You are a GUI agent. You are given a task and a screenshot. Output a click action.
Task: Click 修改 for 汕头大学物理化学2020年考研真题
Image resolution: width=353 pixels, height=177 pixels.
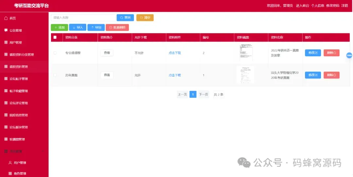pyautogui.click(x=313, y=75)
